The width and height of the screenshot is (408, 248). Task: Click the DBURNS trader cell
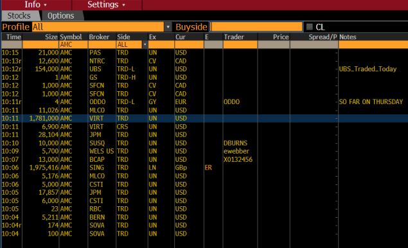pos(235,143)
